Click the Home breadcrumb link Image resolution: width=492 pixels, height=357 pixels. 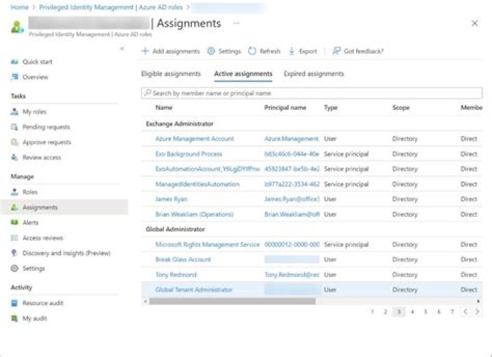tap(19, 7)
